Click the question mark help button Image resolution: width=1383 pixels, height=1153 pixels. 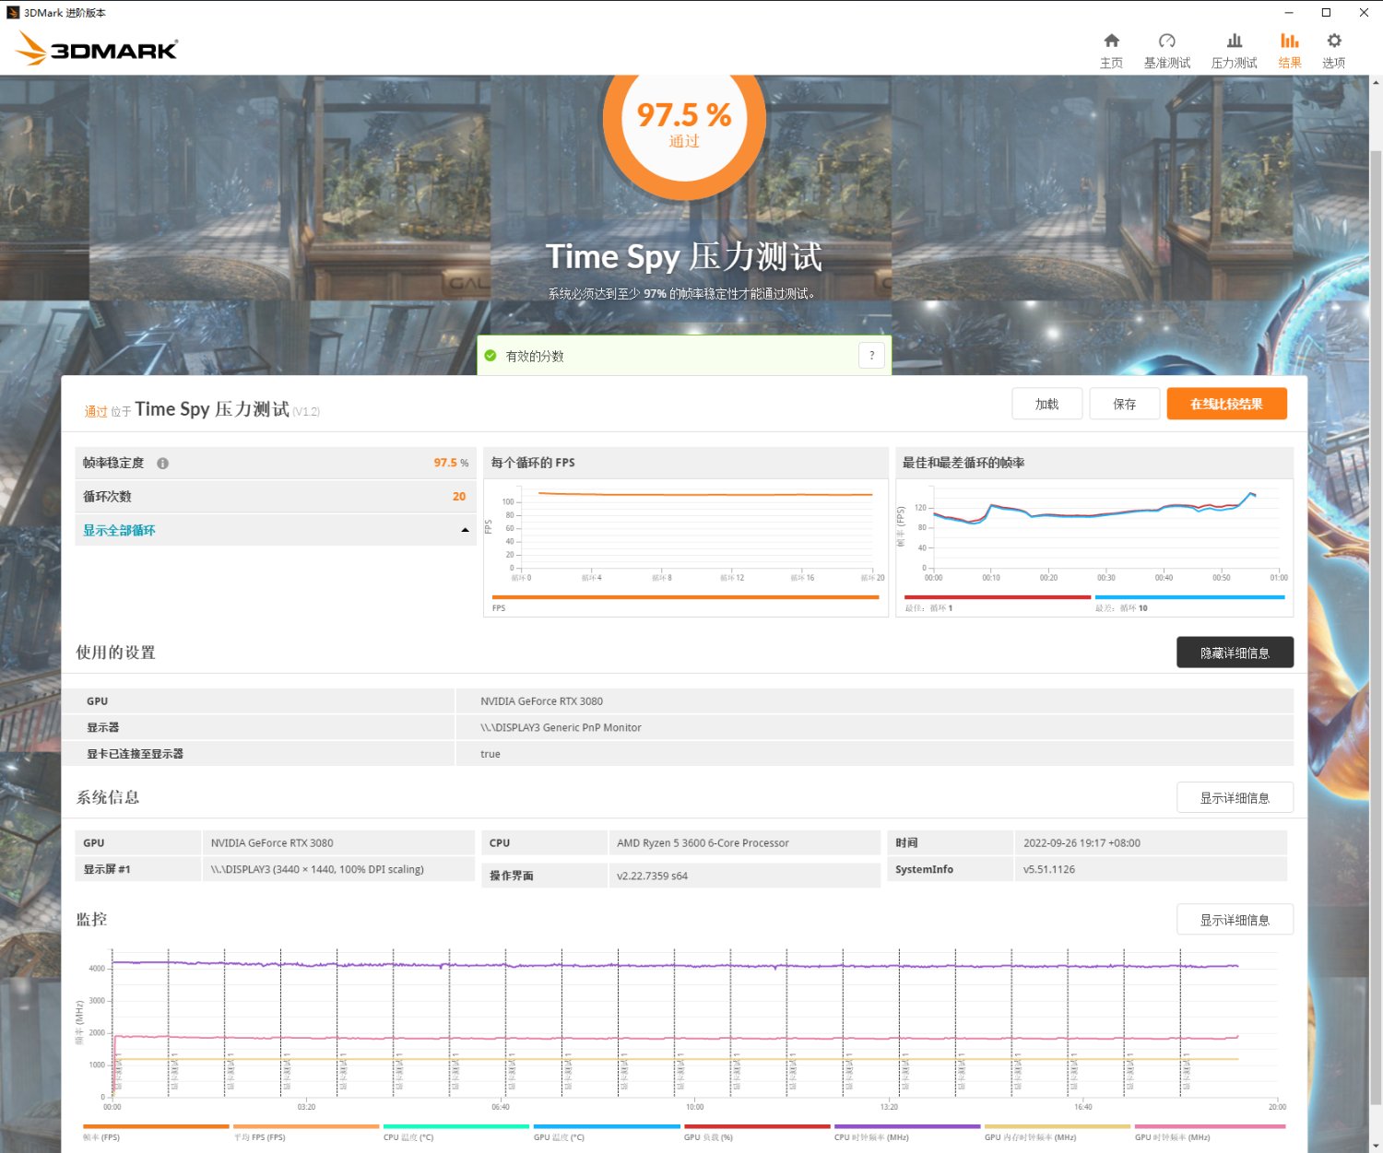871,355
